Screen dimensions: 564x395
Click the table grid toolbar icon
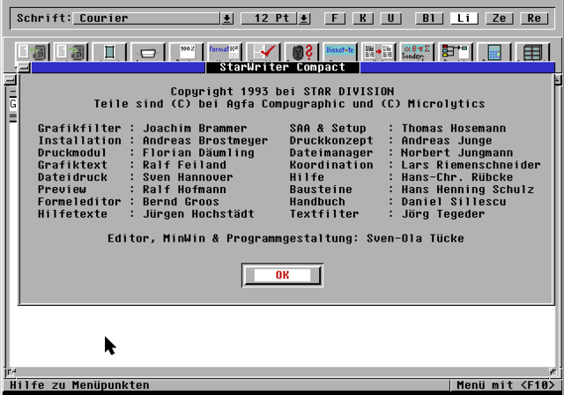[532, 52]
